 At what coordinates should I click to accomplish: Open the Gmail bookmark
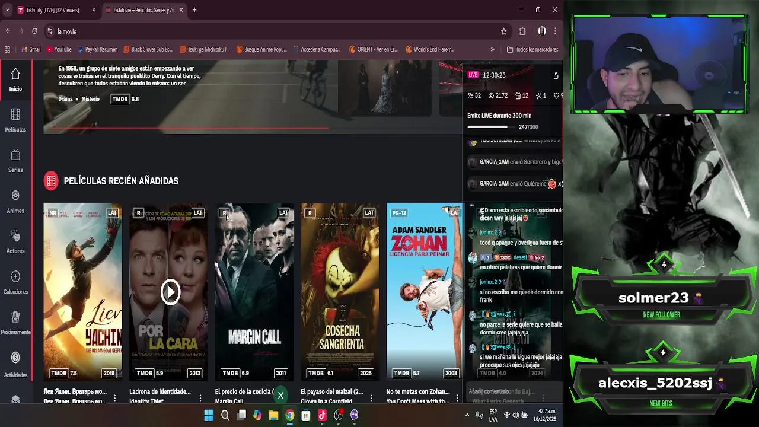point(31,49)
